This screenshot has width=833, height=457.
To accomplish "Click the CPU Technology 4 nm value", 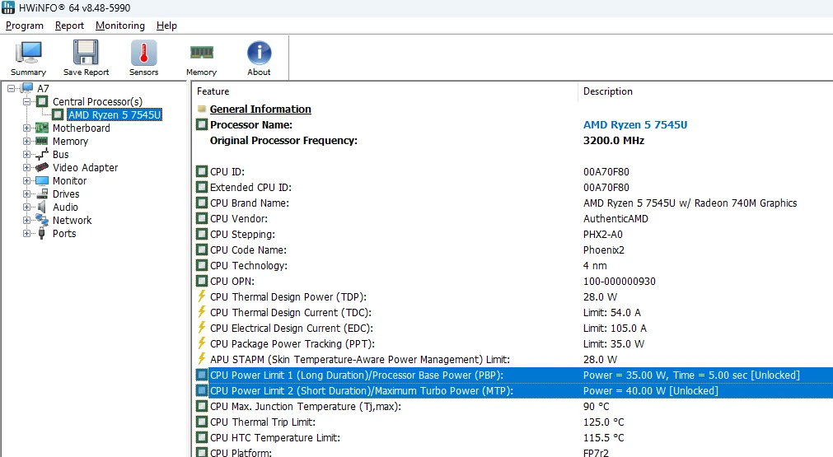I will point(594,265).
